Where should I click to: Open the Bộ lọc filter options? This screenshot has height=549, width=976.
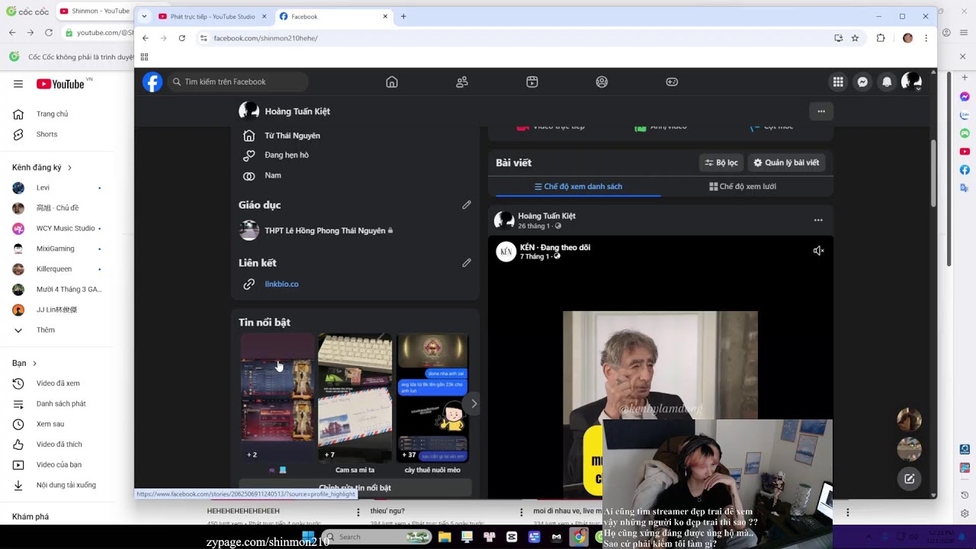pos(721,162)
